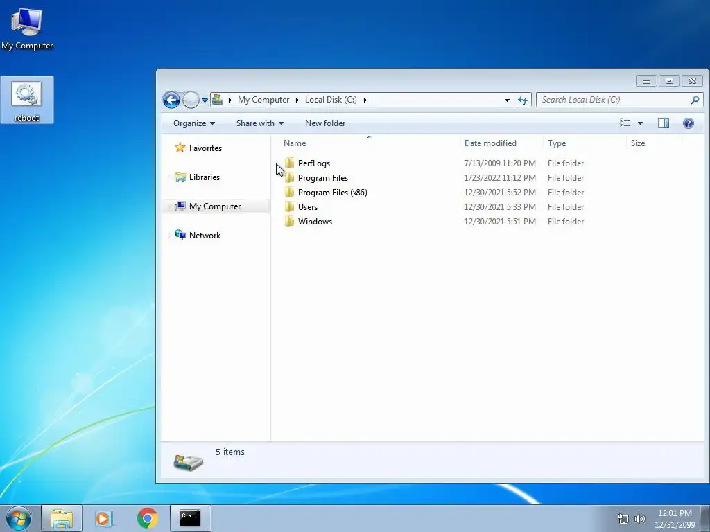
Task: Launch Google Chrome from taskbar
Action: click(147, 518)
